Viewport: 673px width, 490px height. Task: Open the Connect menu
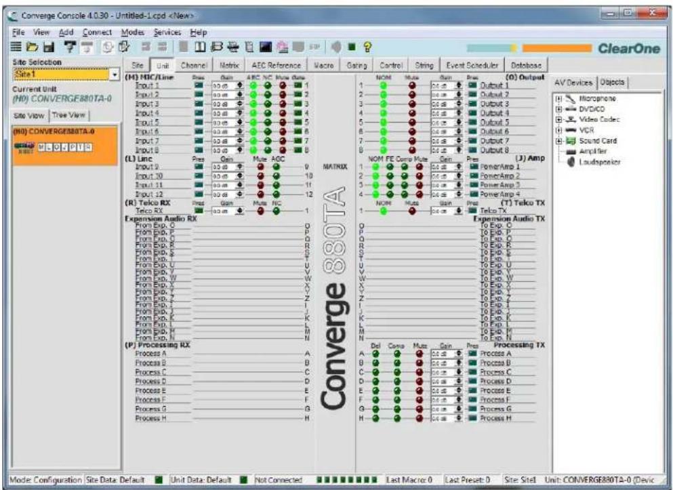pyautogui.click(x=97, y=32)
